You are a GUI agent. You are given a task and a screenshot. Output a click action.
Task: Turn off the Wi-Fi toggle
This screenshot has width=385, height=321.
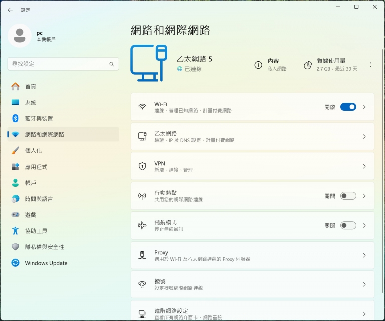coord(348,107)
